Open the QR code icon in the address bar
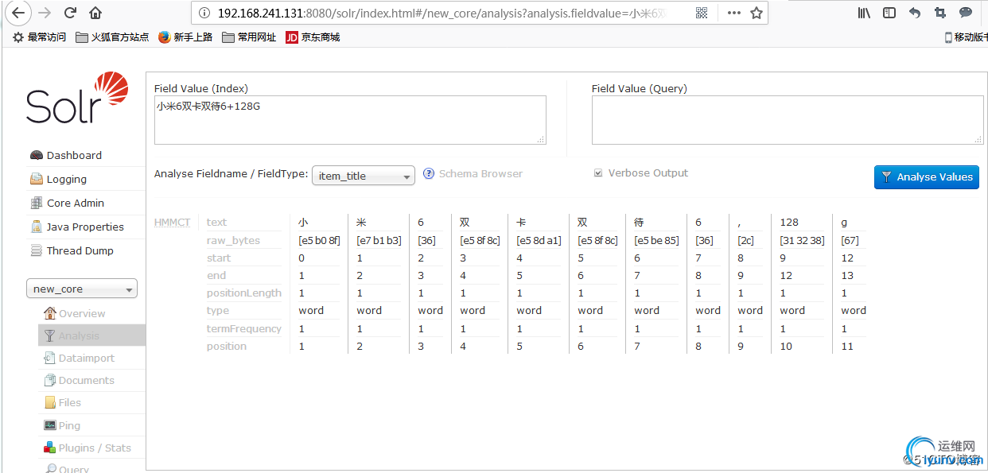 pos(702,13)
